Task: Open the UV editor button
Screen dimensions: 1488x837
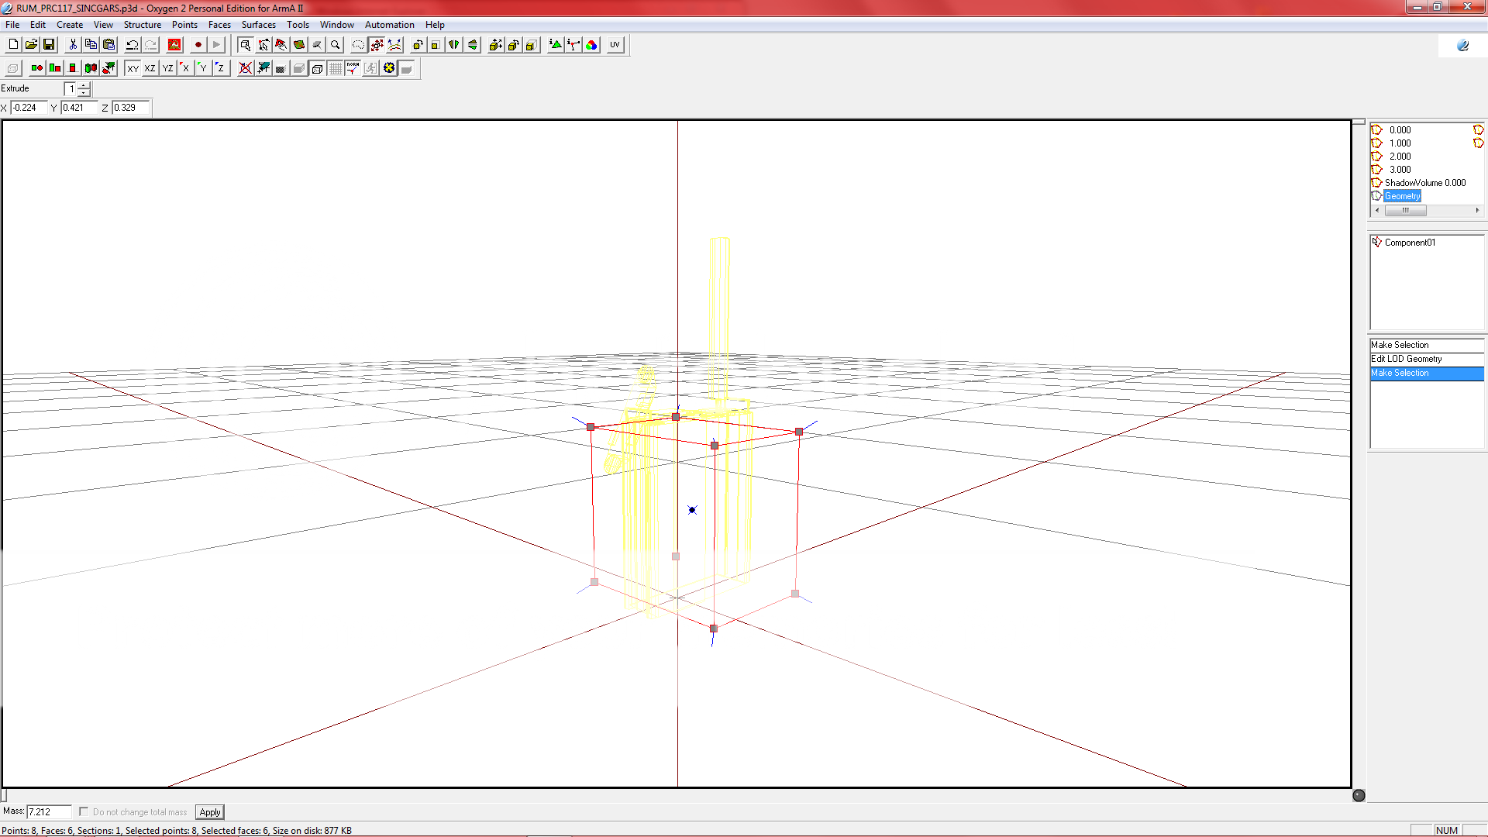Action: point(615,45)
